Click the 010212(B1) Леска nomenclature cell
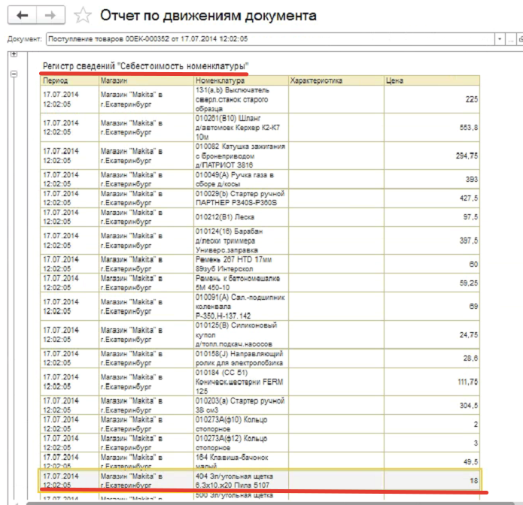This screenshot has width=523, height=505. pos(240,217)
